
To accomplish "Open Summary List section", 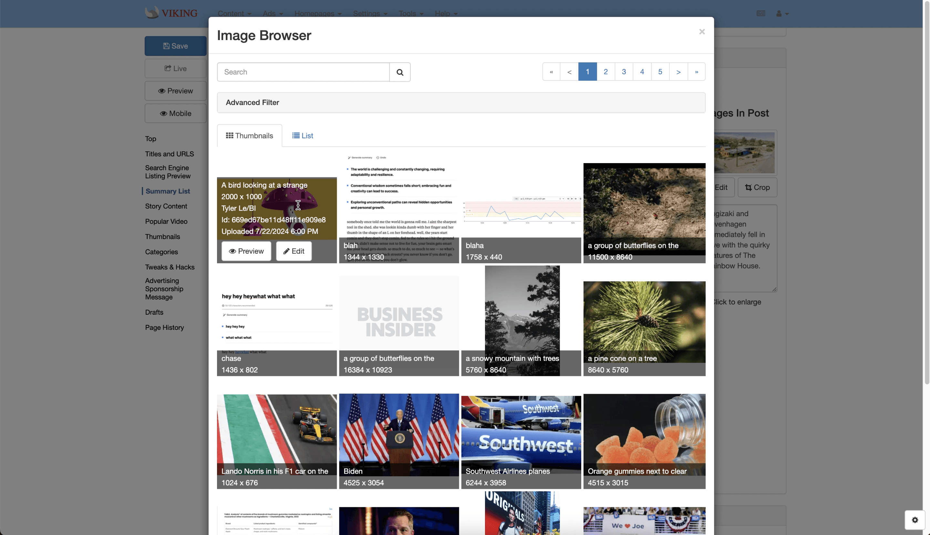I will (168, 192).
